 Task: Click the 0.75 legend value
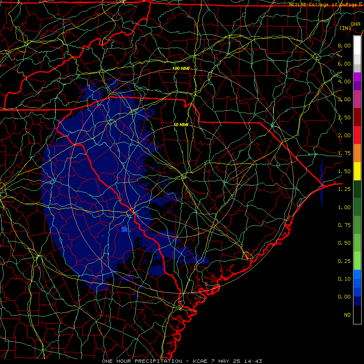[344, 225]
